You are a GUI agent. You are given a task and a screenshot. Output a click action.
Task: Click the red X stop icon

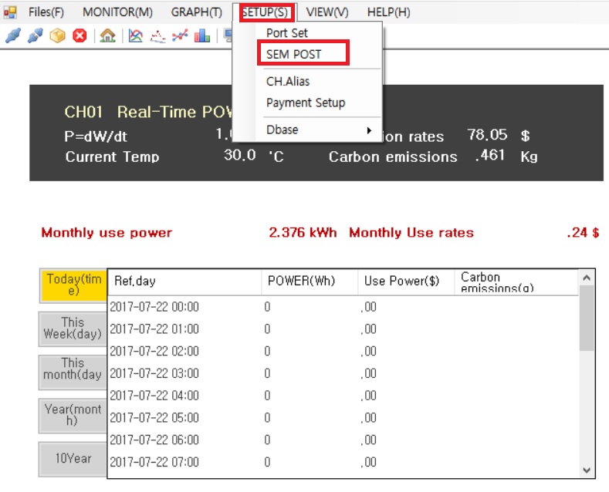tap(80, 35)
